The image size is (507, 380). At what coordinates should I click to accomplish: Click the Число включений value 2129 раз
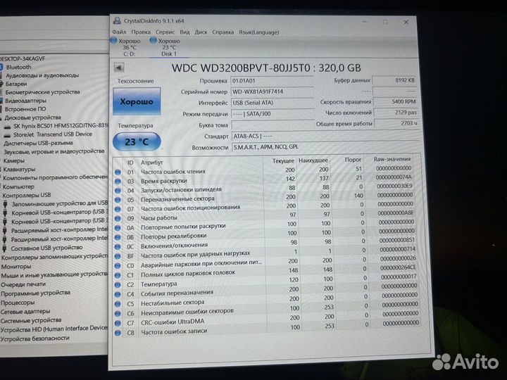396,113
